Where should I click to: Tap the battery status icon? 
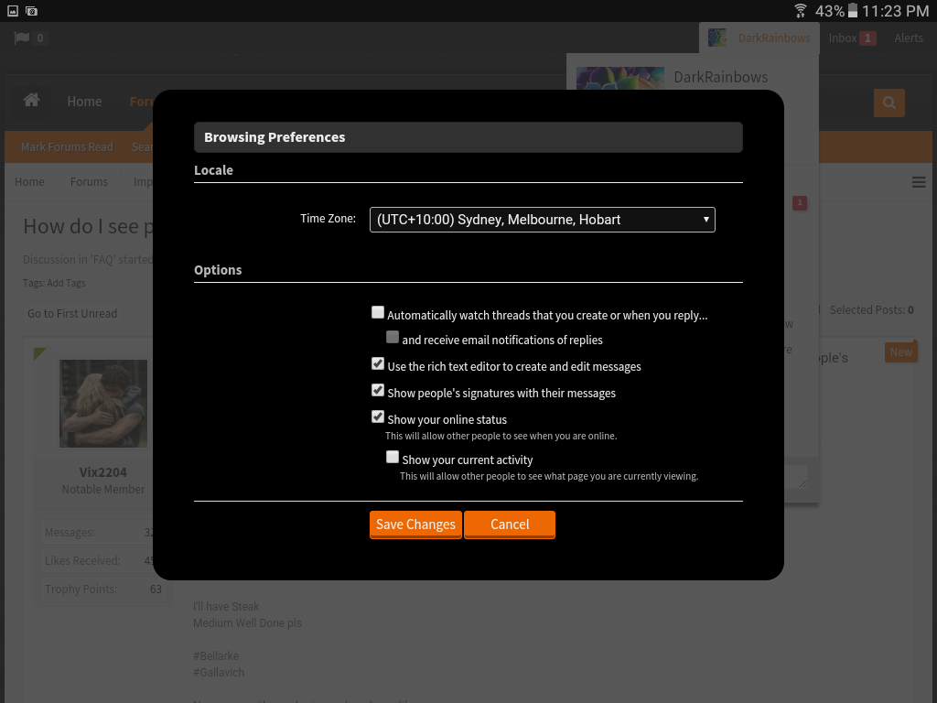[853, 11]
